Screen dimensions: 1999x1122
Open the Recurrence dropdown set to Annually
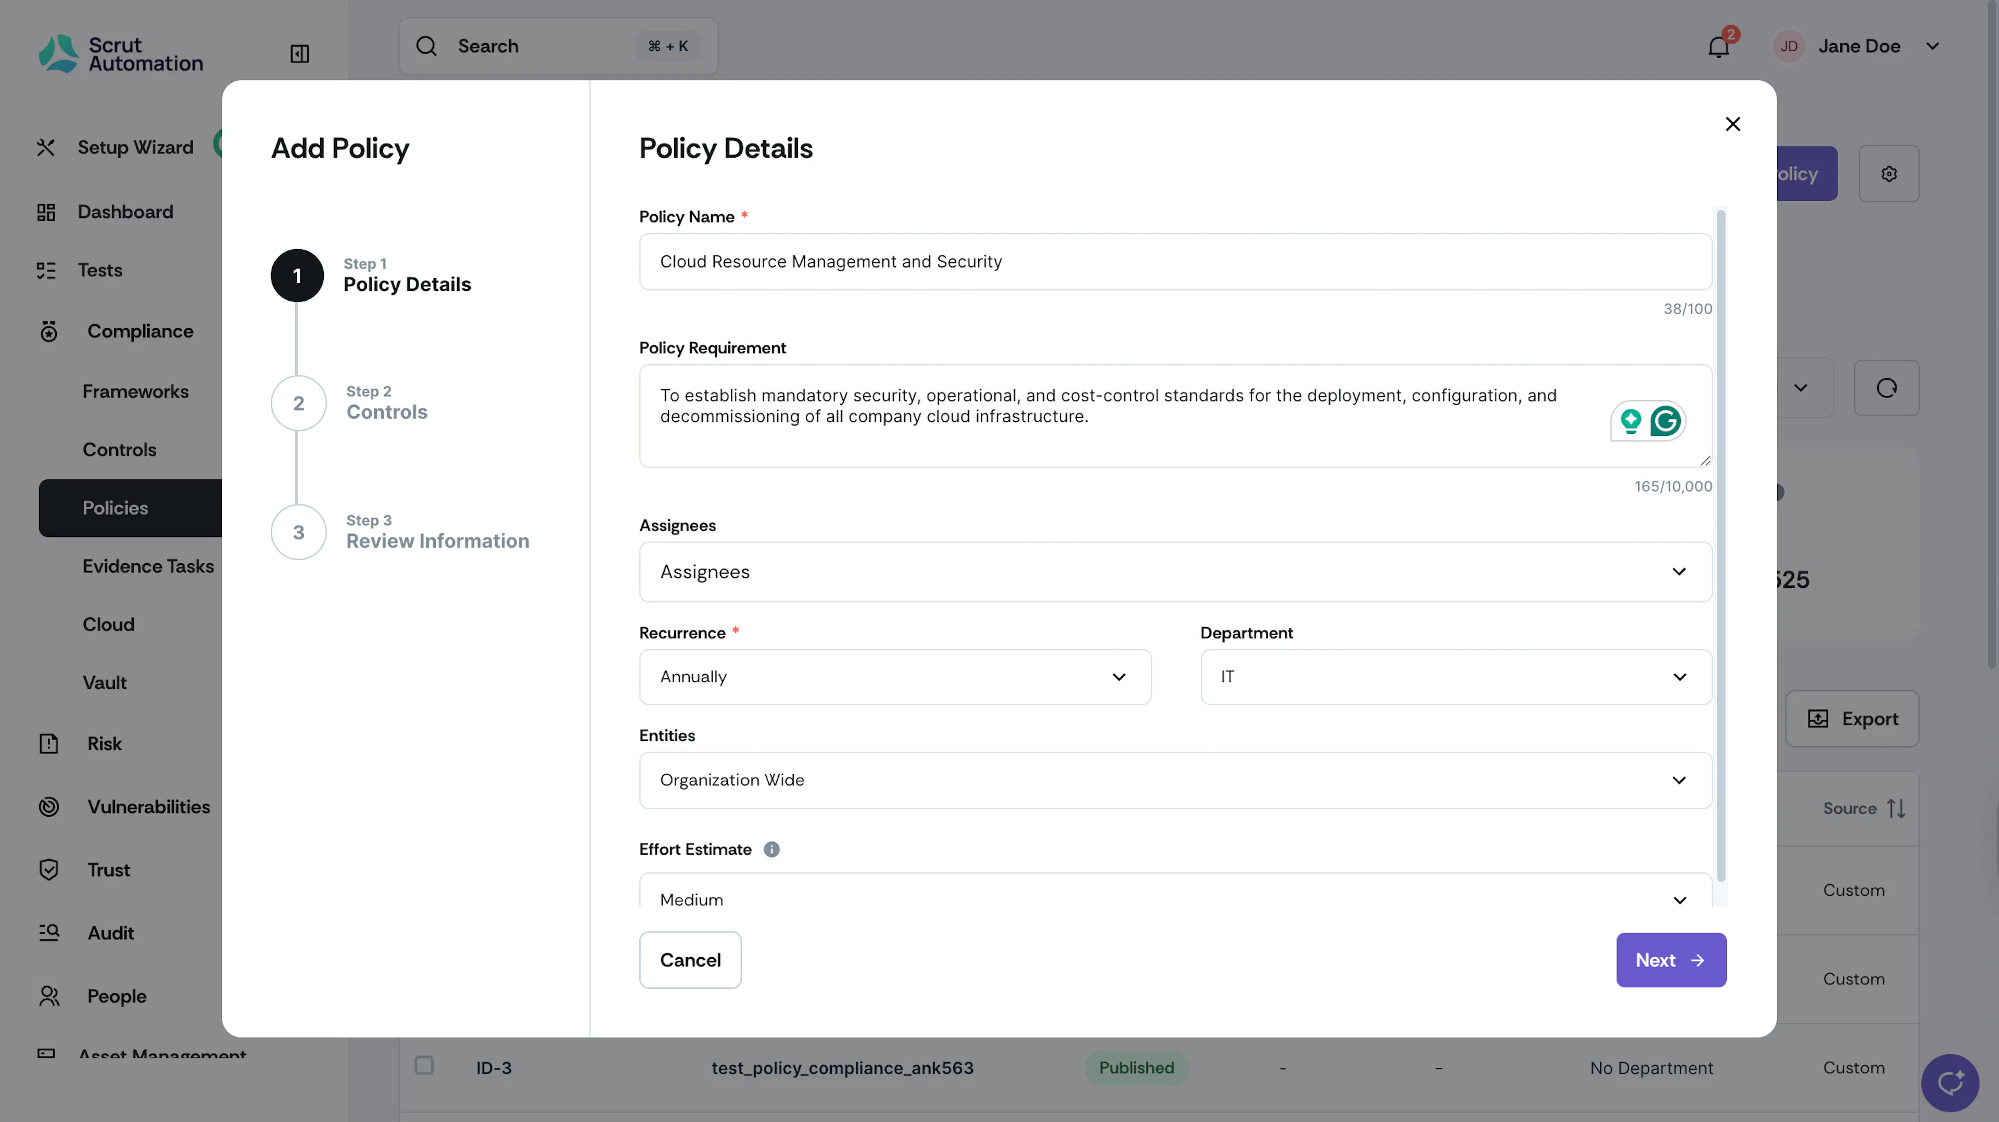(895, 677)
